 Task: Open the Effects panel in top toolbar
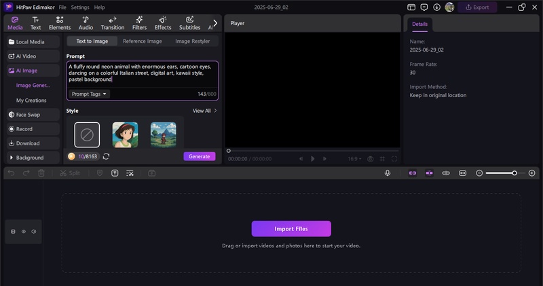pos(163,23)
